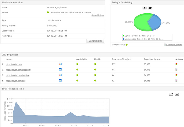Select the monitor name sequence_paytm.com
Viewport: 184px width, 127px height.
coord(57,7)
